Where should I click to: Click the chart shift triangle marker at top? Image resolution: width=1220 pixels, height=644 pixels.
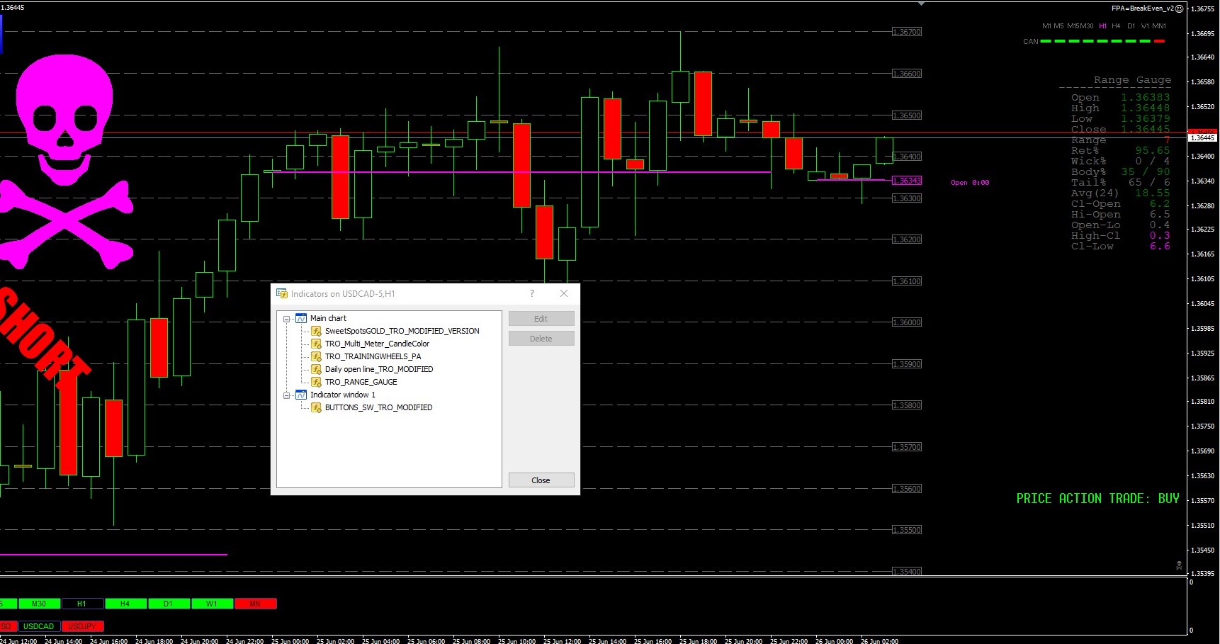click(x=921, y=4)
